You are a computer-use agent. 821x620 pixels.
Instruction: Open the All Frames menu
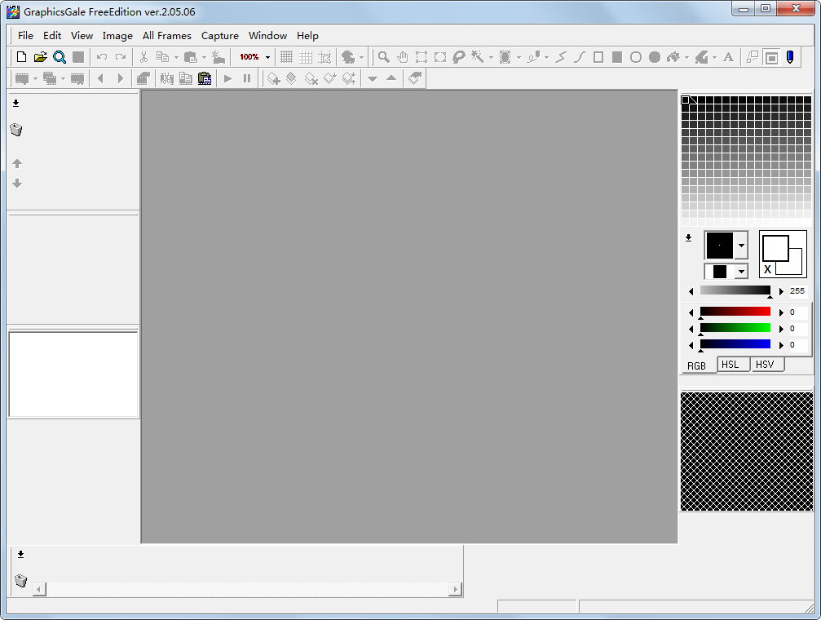click(x=166, y=36)
